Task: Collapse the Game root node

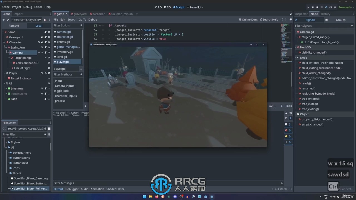Action: tap(3, 32)
